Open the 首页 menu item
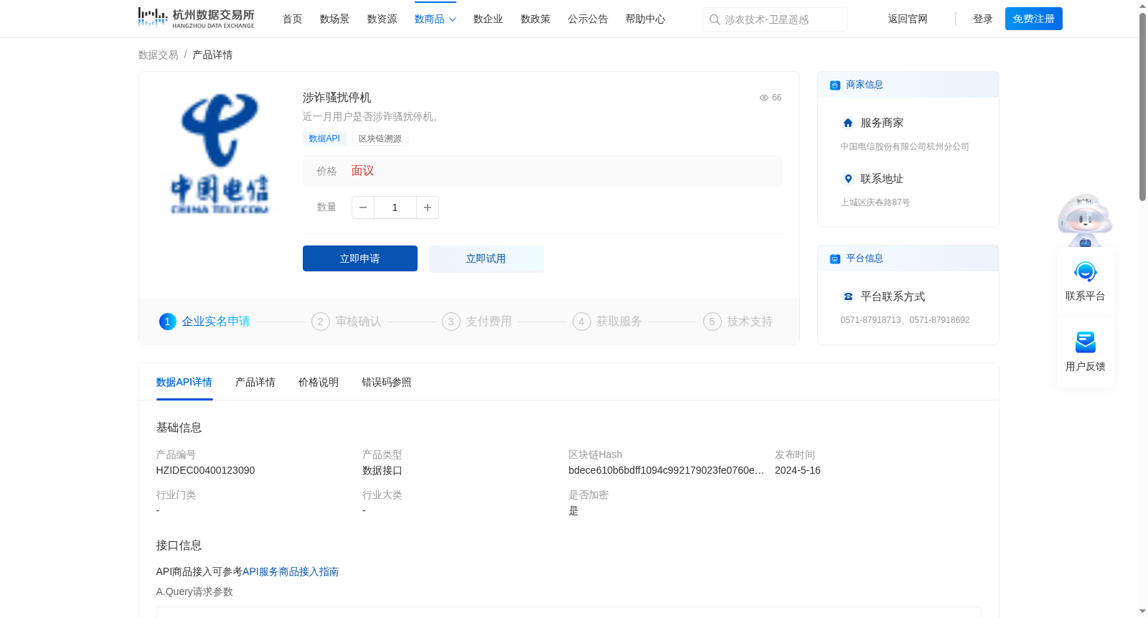This screenshot has height=618, width=1148. [x=292, y=19]
